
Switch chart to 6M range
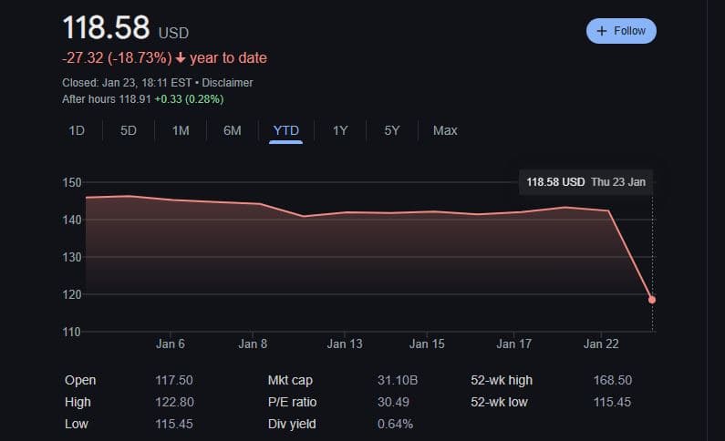pos(233,130)
